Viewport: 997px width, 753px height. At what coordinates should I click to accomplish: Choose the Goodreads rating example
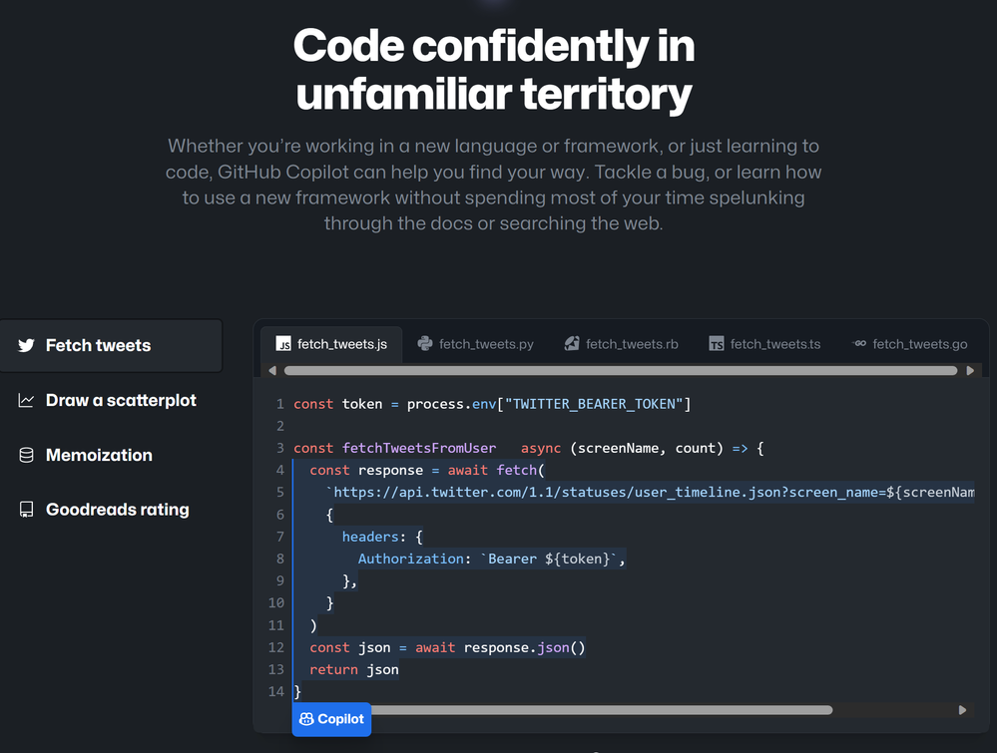point(111,510)
